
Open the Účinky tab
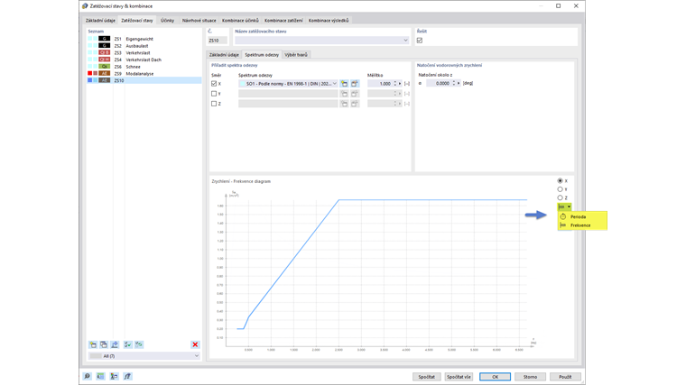167,21
